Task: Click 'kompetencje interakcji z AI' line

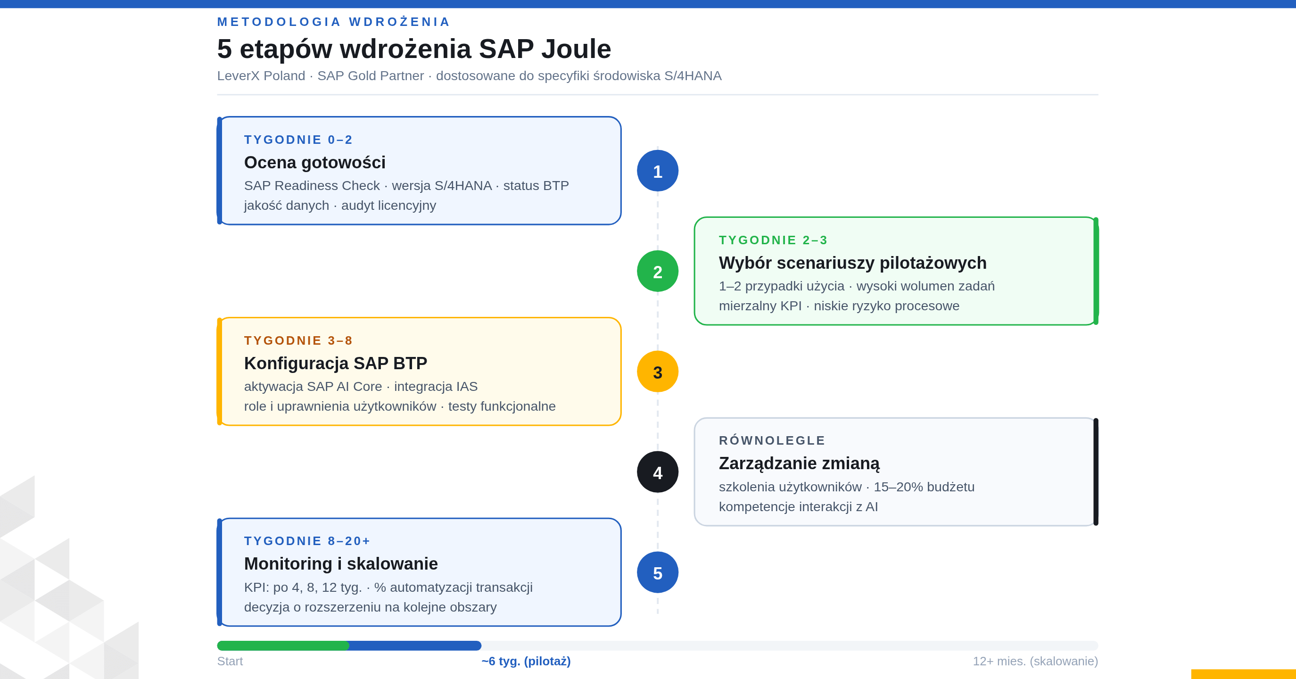Action: (x=799, y=507)
